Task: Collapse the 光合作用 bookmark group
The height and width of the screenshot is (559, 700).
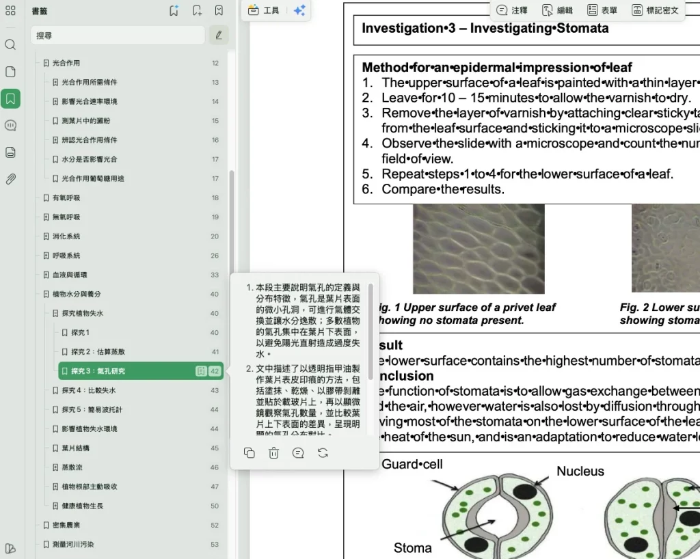Action: [46, 63]
